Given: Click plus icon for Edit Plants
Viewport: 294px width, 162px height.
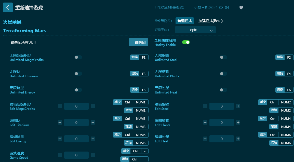Looking at the screenshot, I should pyautogui.click(x=238, y=123).
